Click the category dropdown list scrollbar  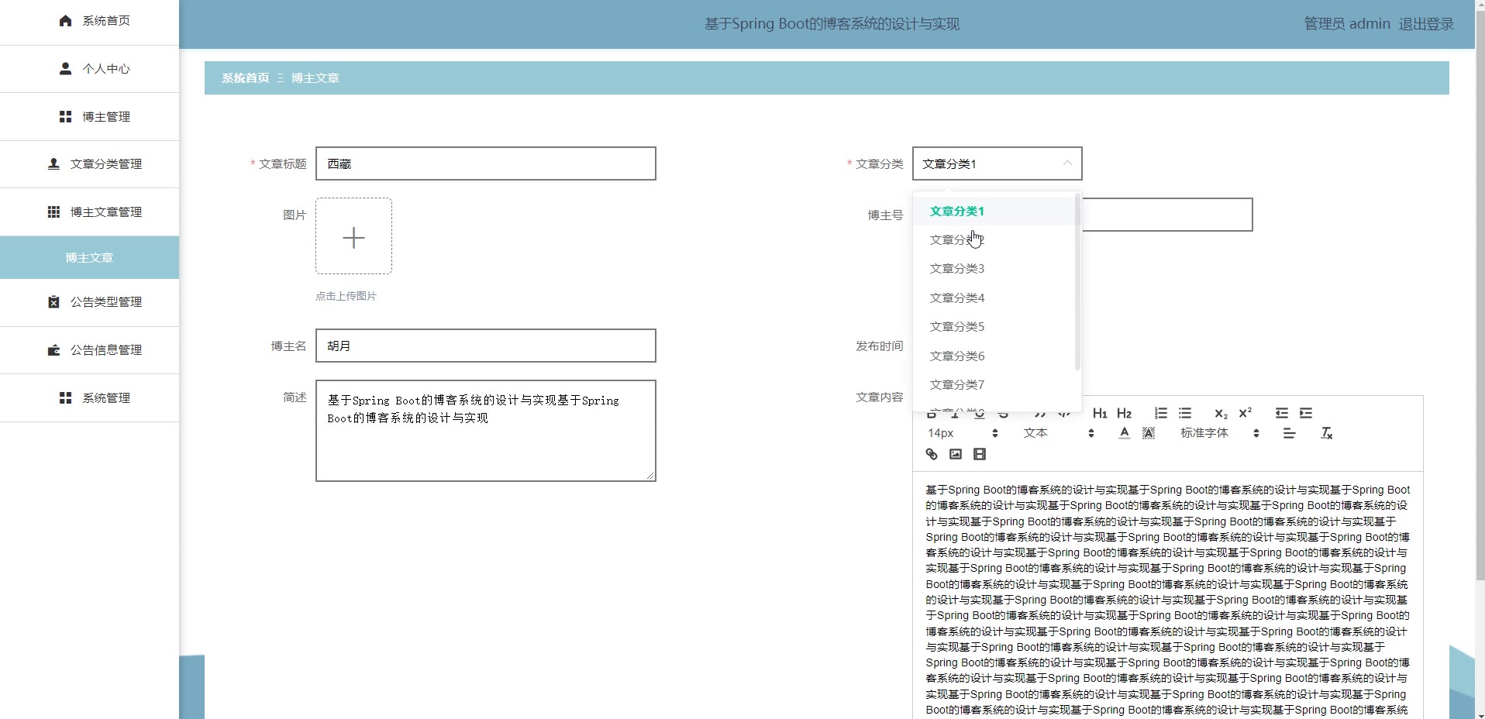coord(1077,282)
